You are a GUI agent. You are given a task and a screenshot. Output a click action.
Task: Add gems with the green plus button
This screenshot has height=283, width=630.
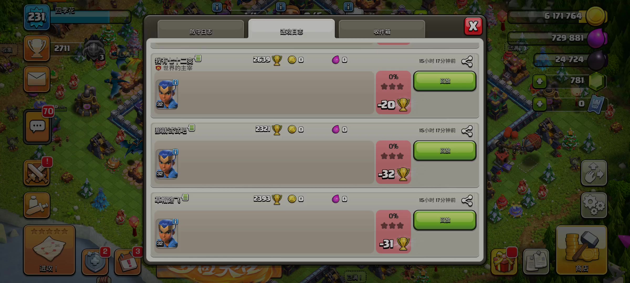pos(540,81)
